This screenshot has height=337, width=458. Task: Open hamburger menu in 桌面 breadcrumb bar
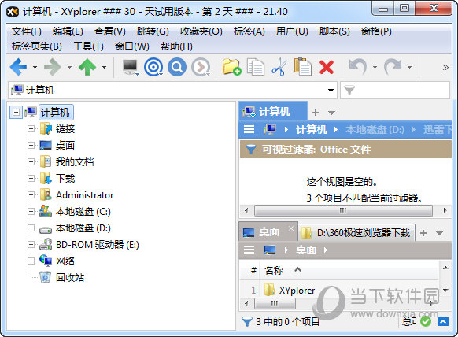(249, 250)
